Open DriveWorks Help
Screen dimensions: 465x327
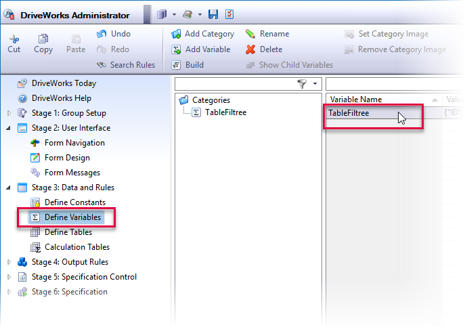(x=54, y=98)
